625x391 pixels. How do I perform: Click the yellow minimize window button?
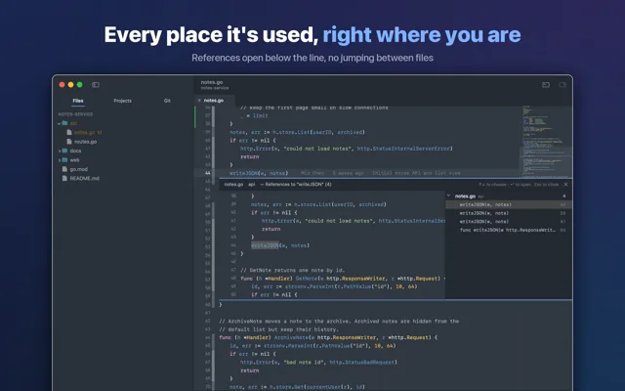point(70,85)
